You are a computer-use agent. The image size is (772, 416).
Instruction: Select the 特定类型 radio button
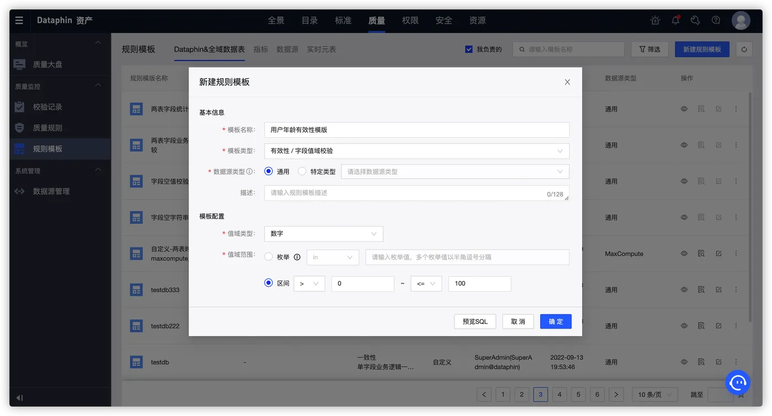[x=302, y=171]
